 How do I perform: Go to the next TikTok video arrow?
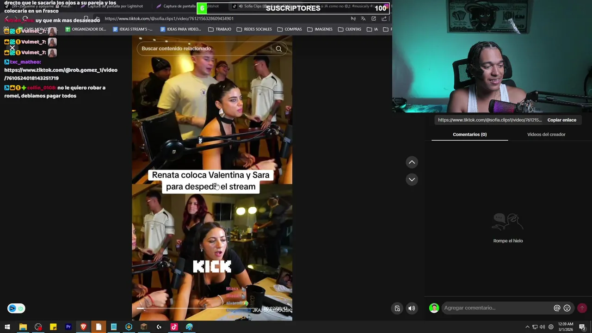click(412, 179)
